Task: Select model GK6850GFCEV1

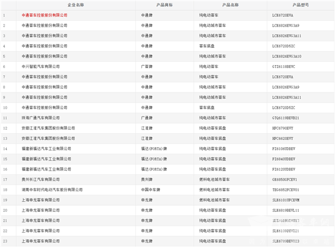Action: click(x=284, y=180)
